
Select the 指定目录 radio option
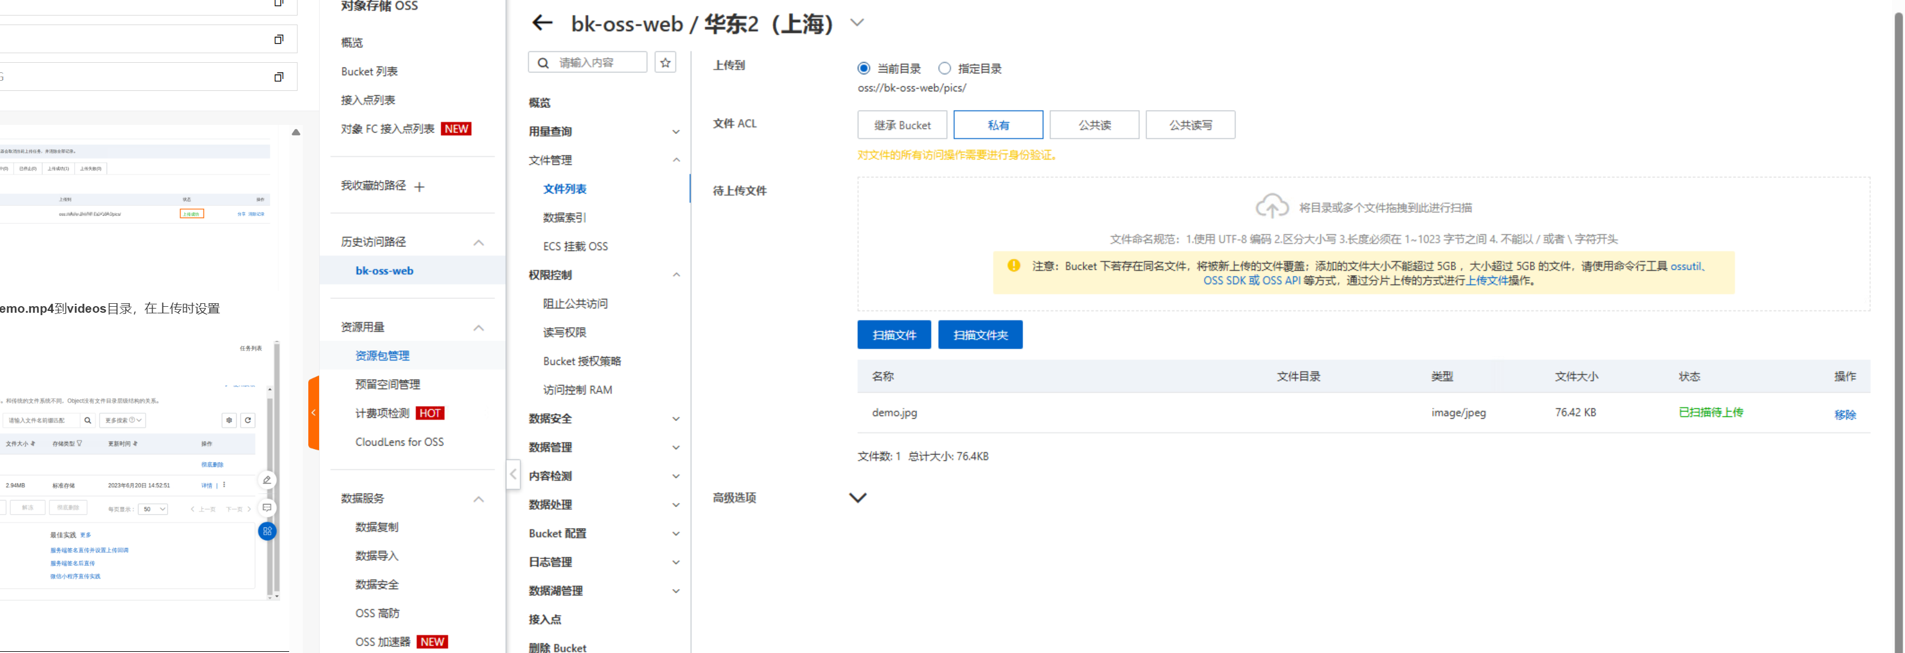[944, 69]
